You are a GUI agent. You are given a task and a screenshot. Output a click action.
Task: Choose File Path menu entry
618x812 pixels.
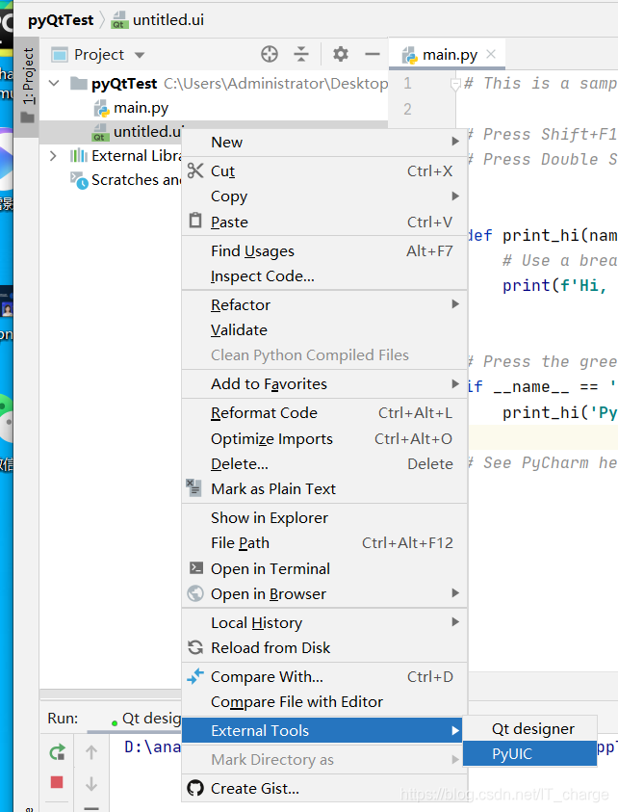[324, 542]
